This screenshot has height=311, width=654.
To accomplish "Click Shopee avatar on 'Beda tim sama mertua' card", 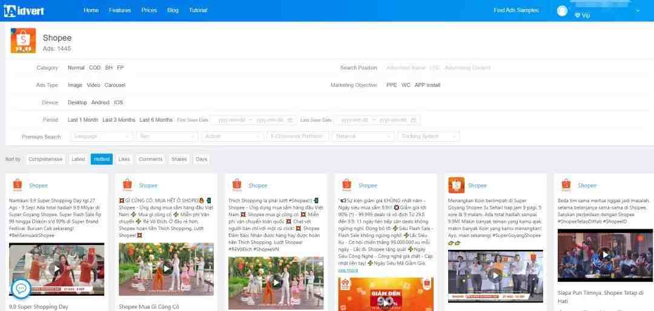I will click(566, 185).
